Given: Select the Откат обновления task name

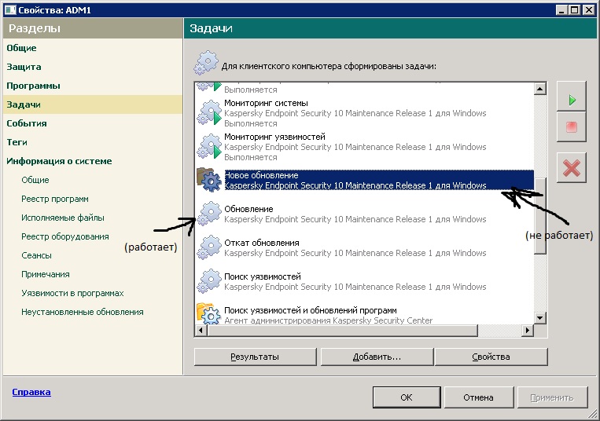Looking at the screenshot, I should click(x=262, y=243).
